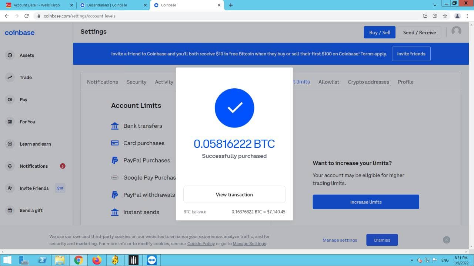The height and width of the screenshot is (266, 474).
Task: Click the user avatar in Coinbase header
Action: pyautogui.click(x=456, y=31)
